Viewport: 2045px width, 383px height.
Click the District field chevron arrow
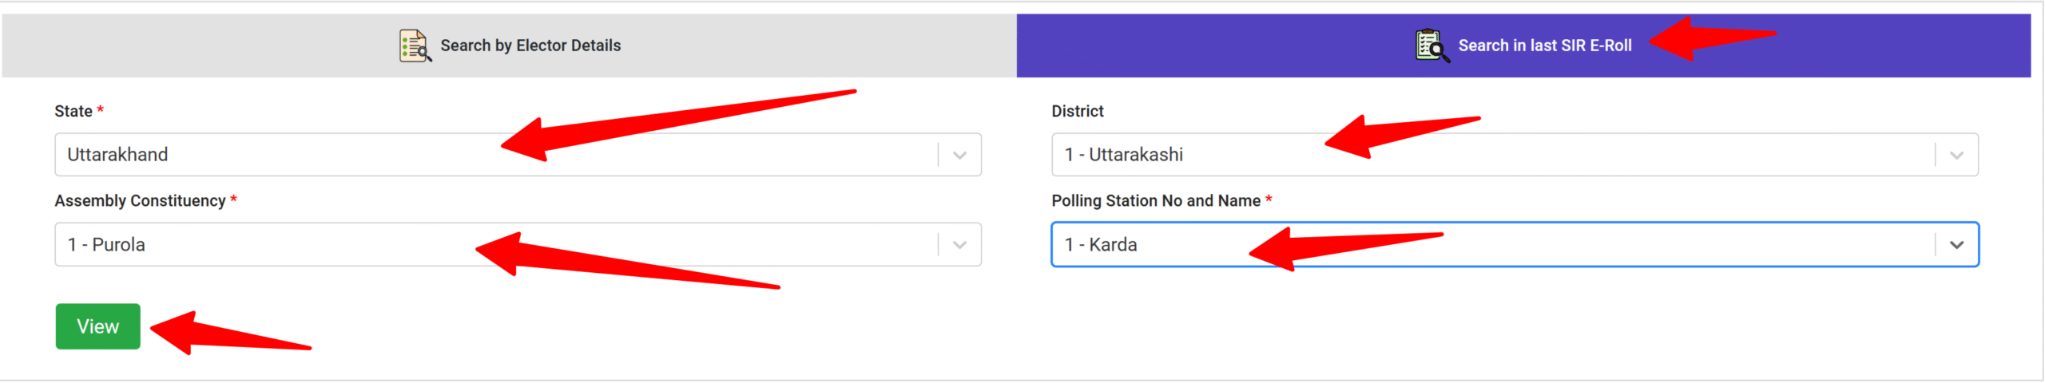point(1956,155)
